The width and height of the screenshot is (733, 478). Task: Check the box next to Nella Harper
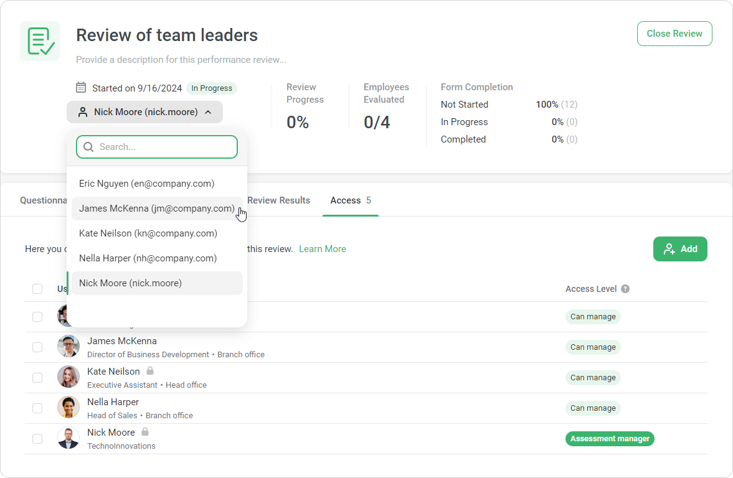37,408
